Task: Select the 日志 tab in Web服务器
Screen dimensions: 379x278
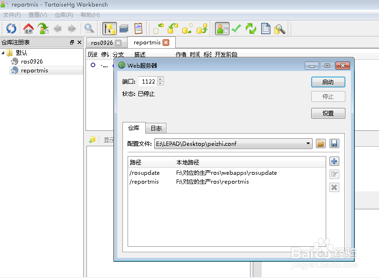Action: click(x=156, y=128)
